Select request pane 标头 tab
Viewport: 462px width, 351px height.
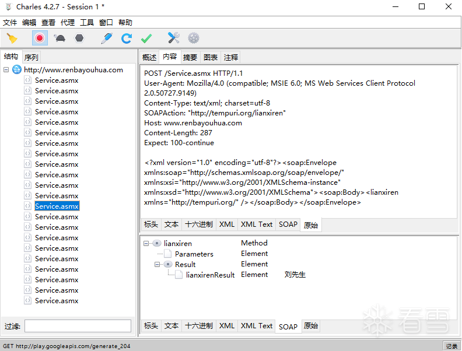tap(151, 224)
